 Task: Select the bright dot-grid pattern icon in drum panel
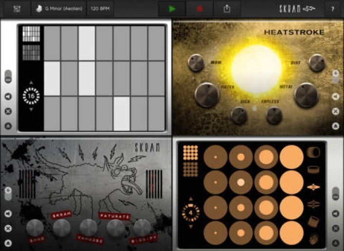(191, 153)
